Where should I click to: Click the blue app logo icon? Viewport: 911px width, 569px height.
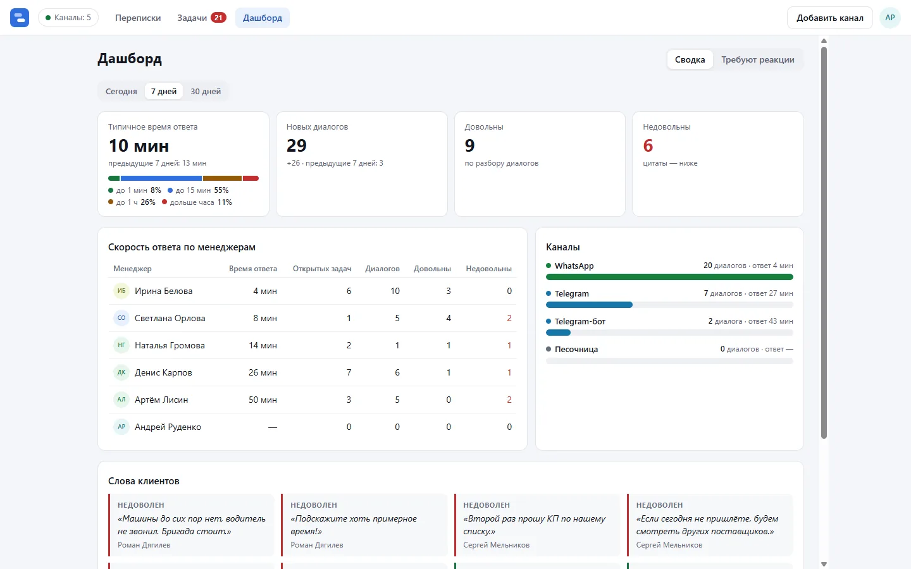coord(20,18)
